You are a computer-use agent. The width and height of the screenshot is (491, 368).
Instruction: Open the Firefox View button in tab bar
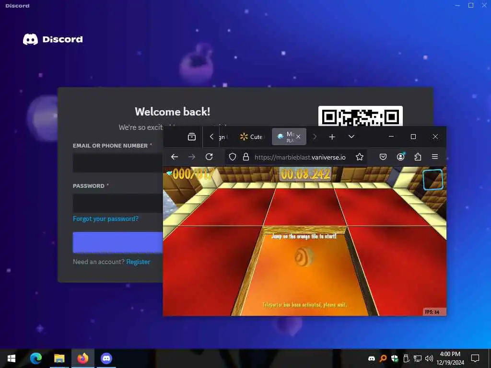point(192,137)
